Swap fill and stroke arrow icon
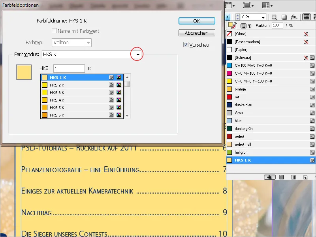316x237 pixels. click(x=235, y=23)
